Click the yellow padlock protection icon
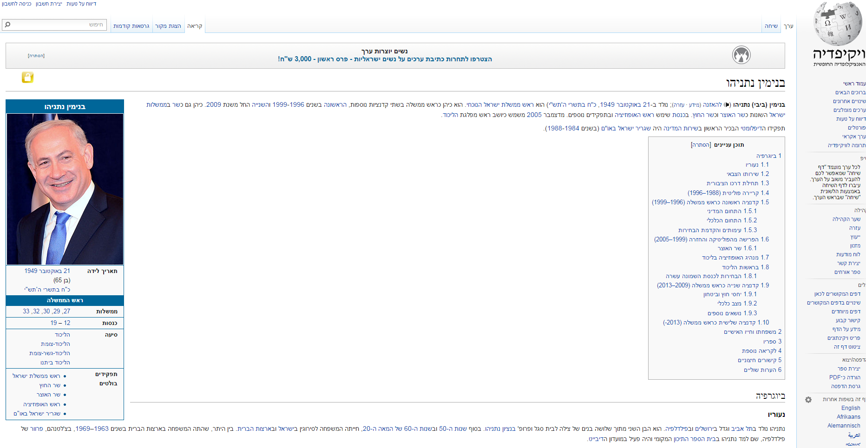 point(27,78)
